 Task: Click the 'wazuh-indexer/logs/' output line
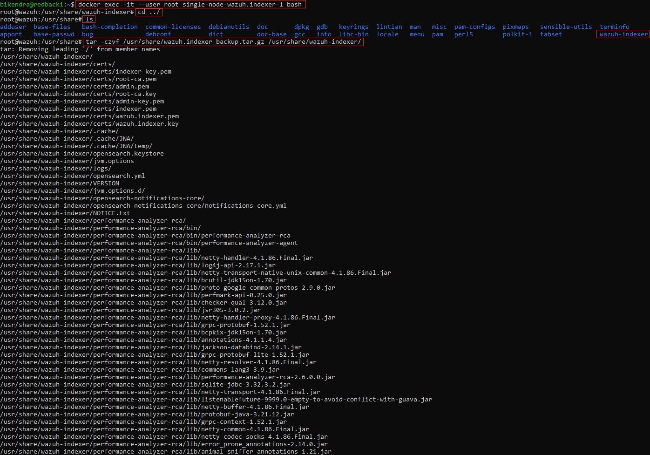click(x=56, y=168)
